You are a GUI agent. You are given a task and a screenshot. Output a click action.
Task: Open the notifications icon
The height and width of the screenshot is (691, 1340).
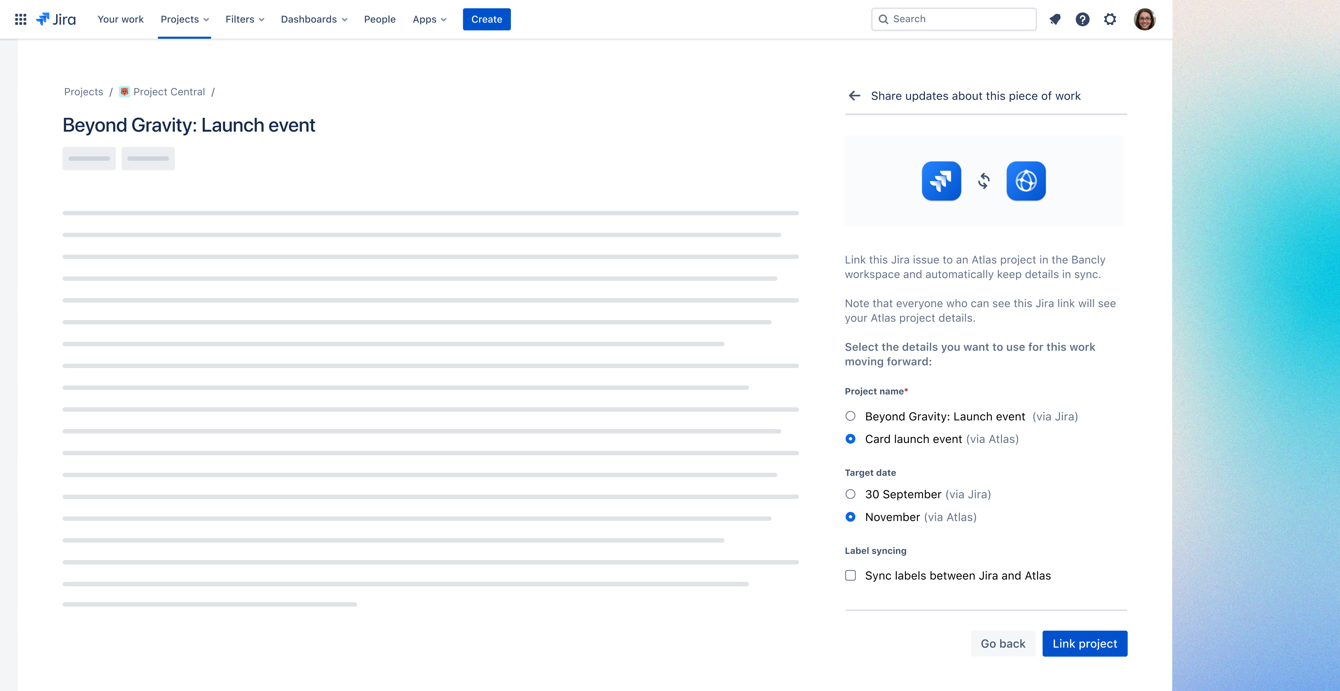coord(1055,19)
